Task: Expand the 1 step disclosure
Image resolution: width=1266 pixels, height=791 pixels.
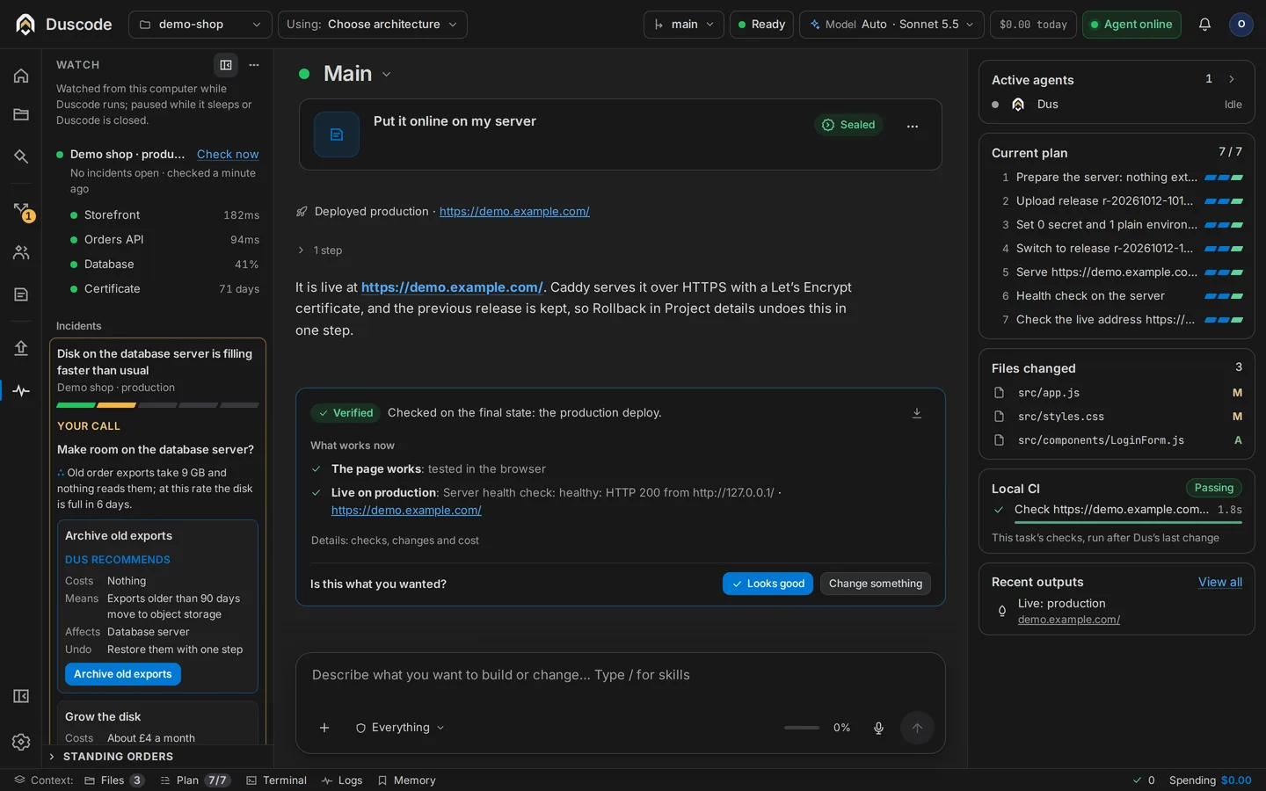Action: (320, 250)
